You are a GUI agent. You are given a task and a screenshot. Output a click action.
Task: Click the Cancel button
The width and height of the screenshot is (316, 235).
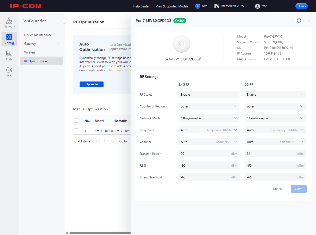coord(278,189)
